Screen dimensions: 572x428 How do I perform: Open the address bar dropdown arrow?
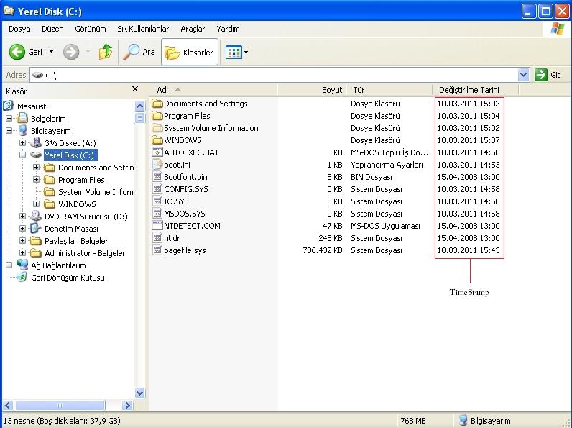(x=523, y=75)
